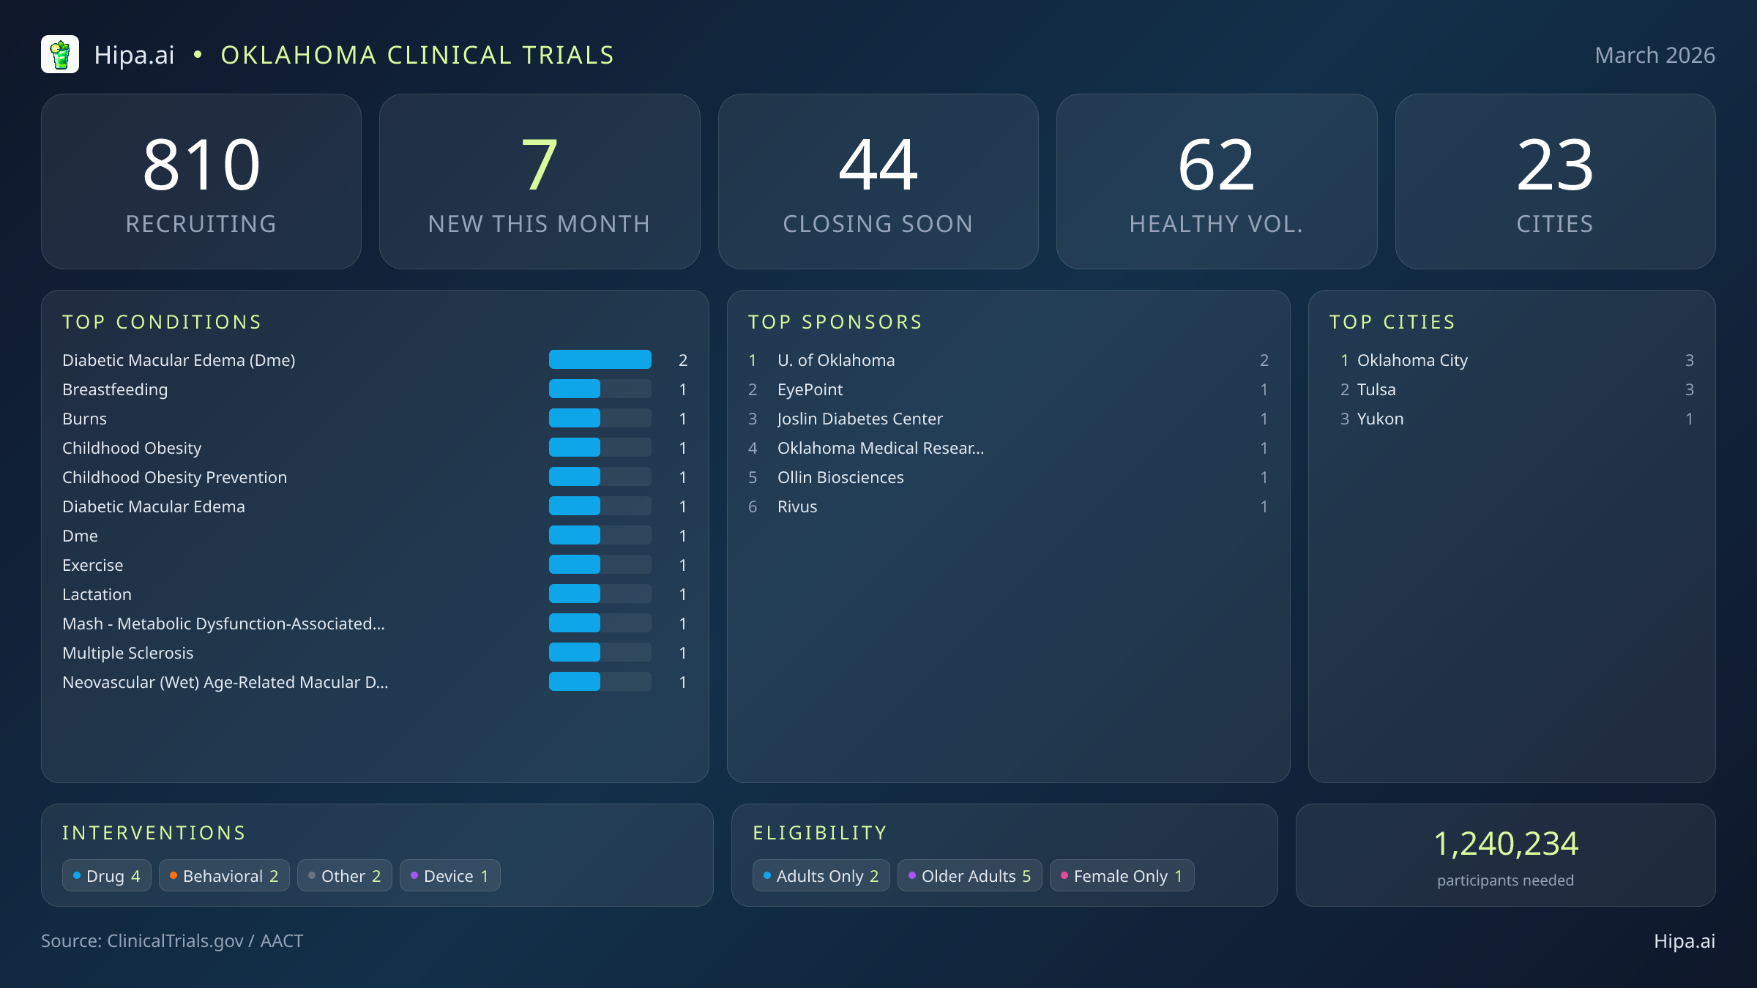Open the Top Cities panel

pos(1392,322)
